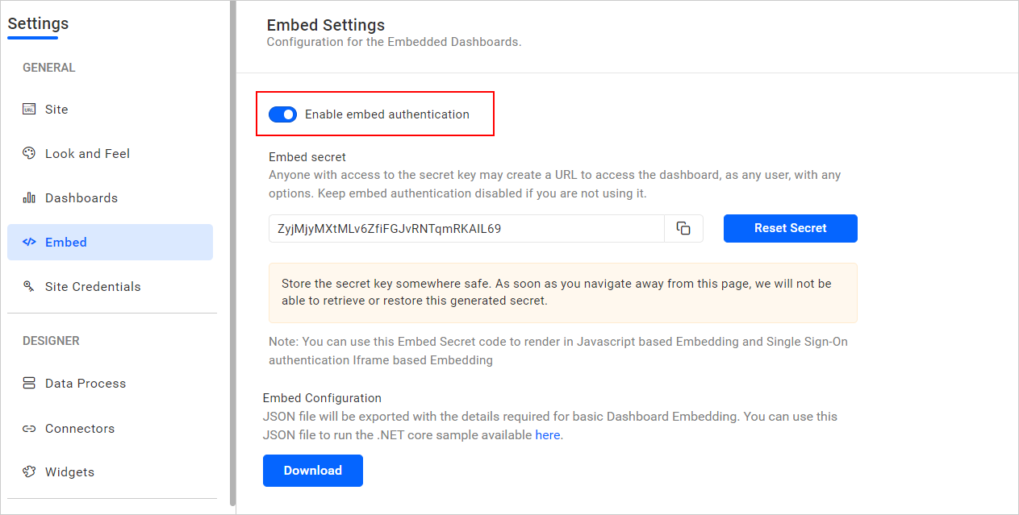Click the Settings heading
The width and height of the screenshot is (1019, 515).
pos(37,24)
